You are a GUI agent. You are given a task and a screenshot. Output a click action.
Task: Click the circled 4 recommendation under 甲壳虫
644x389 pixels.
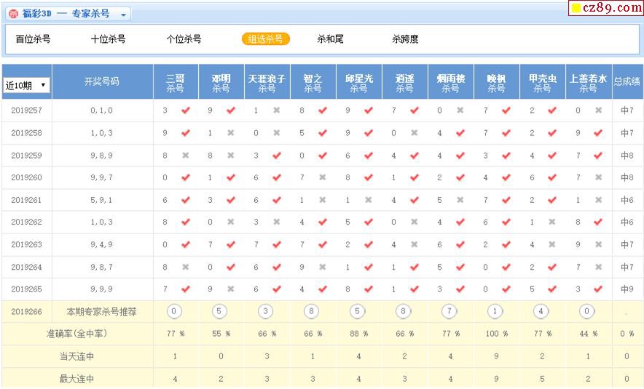[x=542, y=311]
